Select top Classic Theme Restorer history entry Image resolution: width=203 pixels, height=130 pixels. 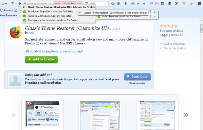click(x=59, y=7)
